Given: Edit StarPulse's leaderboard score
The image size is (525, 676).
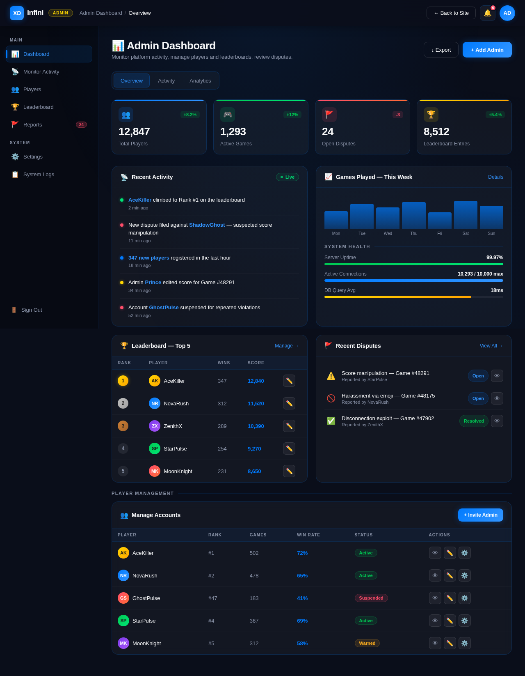Looking at the screenshot, I should click(289, 448).
